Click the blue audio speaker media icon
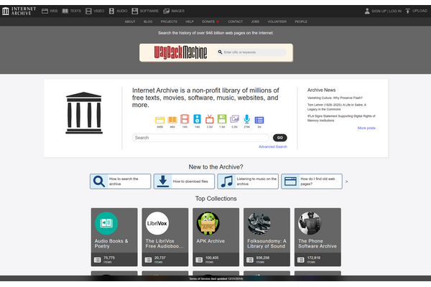The height and width of the screenshot is (287, 431). pos(197,119)
